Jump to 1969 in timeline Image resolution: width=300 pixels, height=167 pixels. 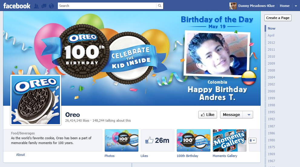pos(271,154)
